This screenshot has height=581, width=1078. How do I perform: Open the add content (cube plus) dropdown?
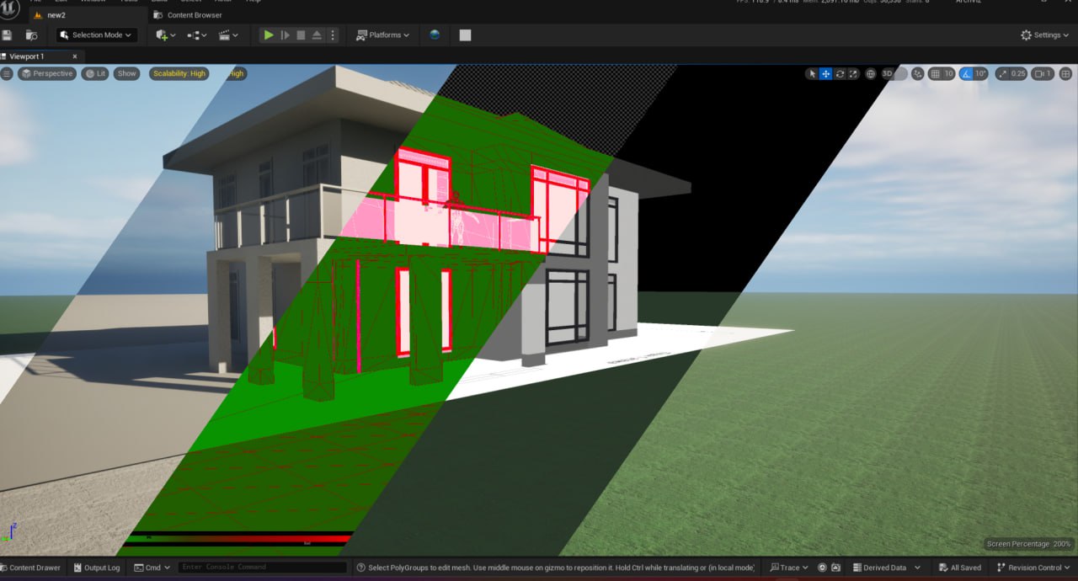click(x=166, y=35)
